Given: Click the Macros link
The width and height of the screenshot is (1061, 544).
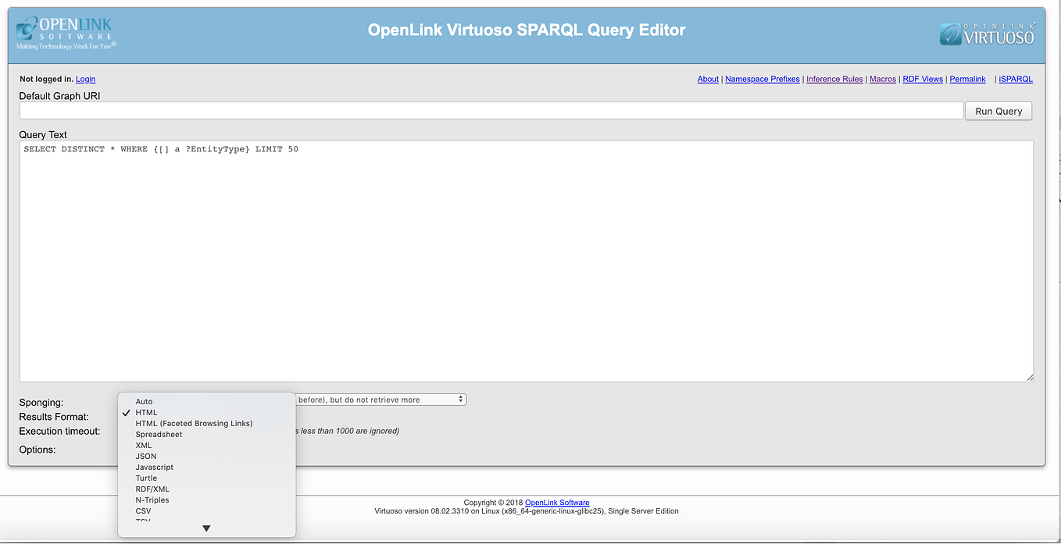Looking at the screenshot, I should pyautogui.click(x=883, y=79).
